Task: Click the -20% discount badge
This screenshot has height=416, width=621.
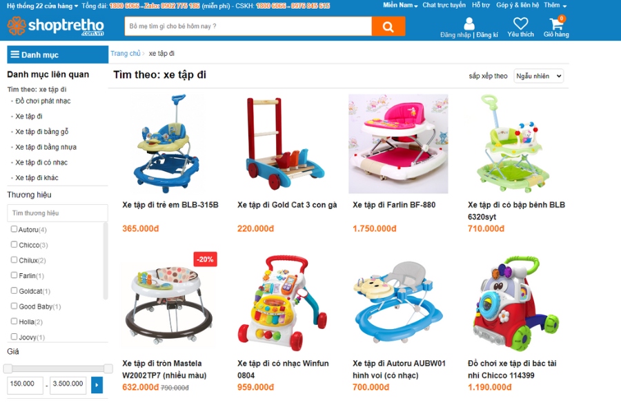Action: (205, 259)
